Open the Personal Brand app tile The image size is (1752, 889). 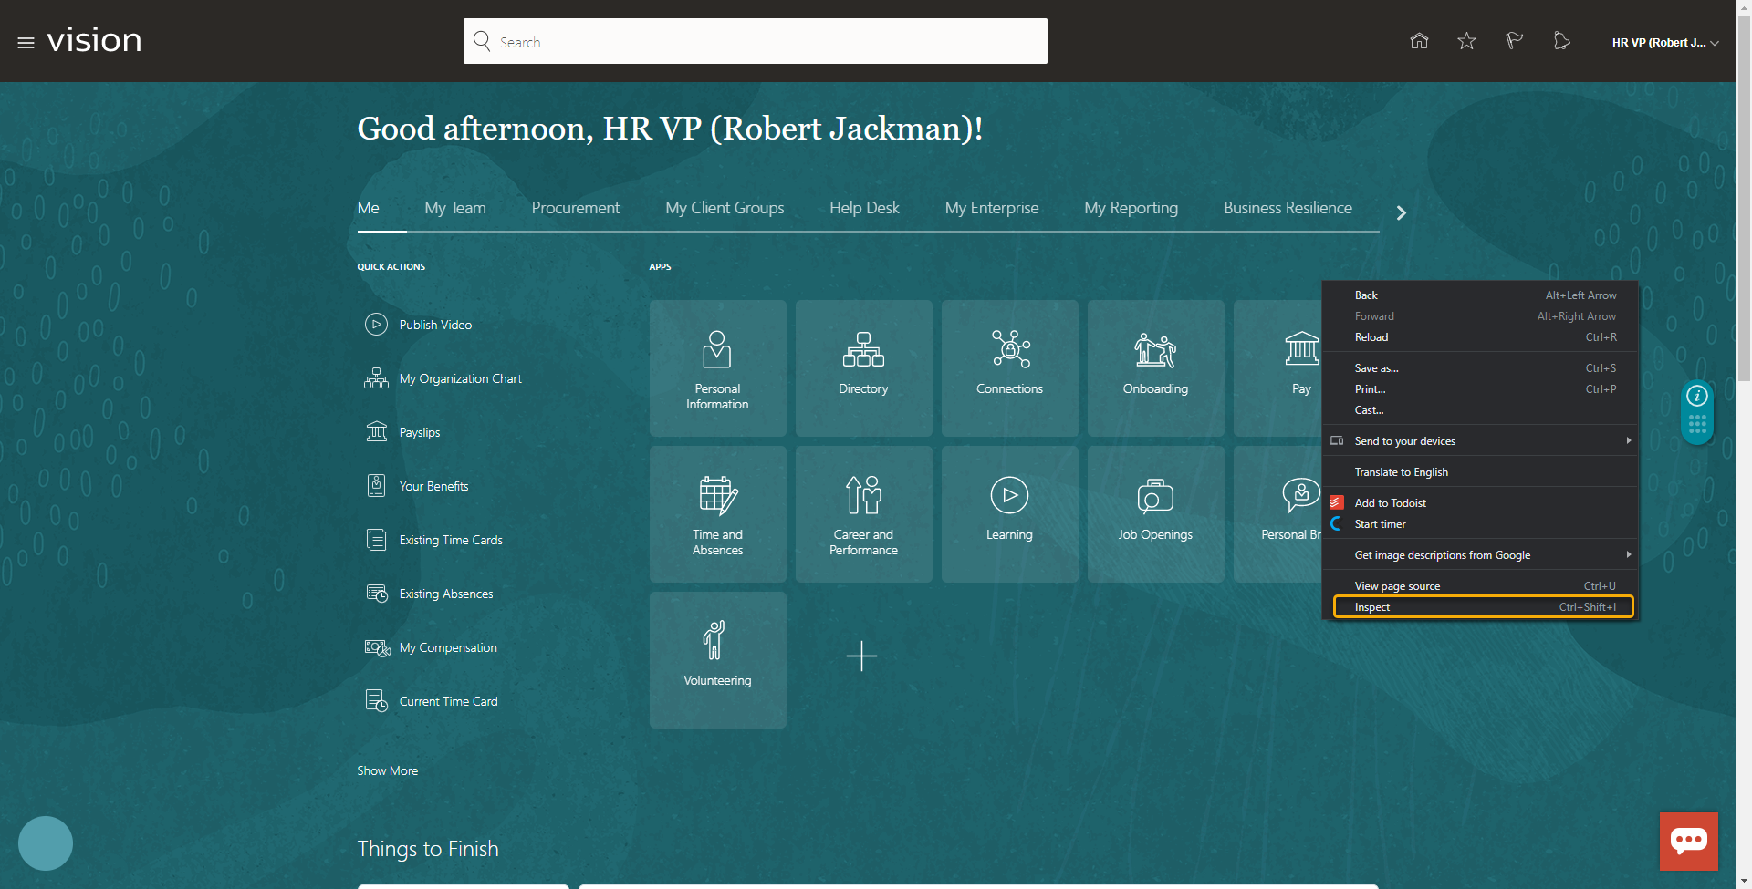(x=1278, y=514)
